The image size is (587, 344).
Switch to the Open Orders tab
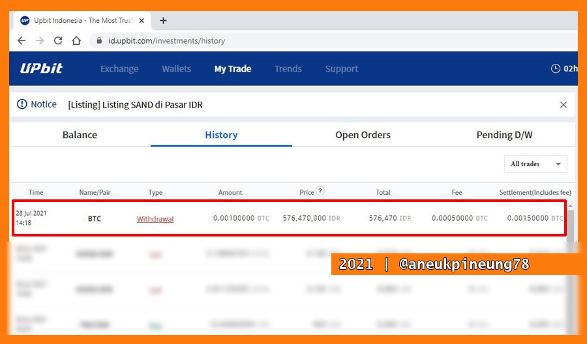pyautogui.click(x=363, y=135)
